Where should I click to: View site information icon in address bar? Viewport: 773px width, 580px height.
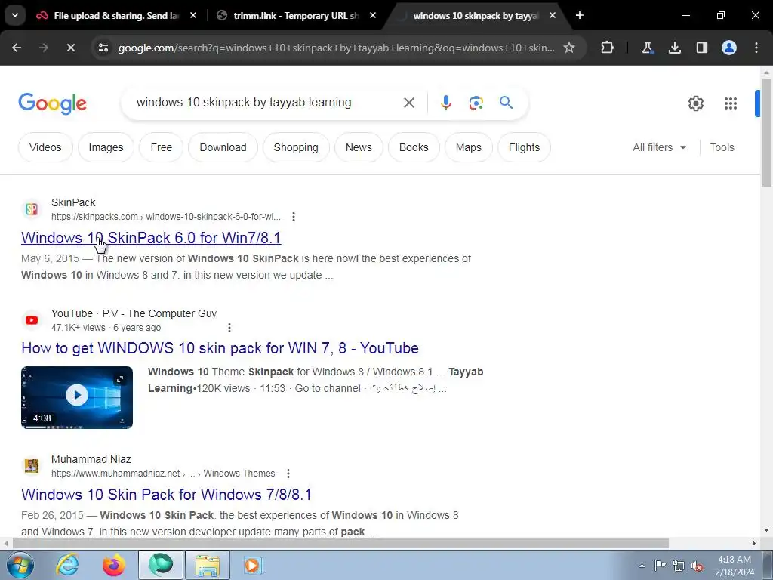(103, 48)
